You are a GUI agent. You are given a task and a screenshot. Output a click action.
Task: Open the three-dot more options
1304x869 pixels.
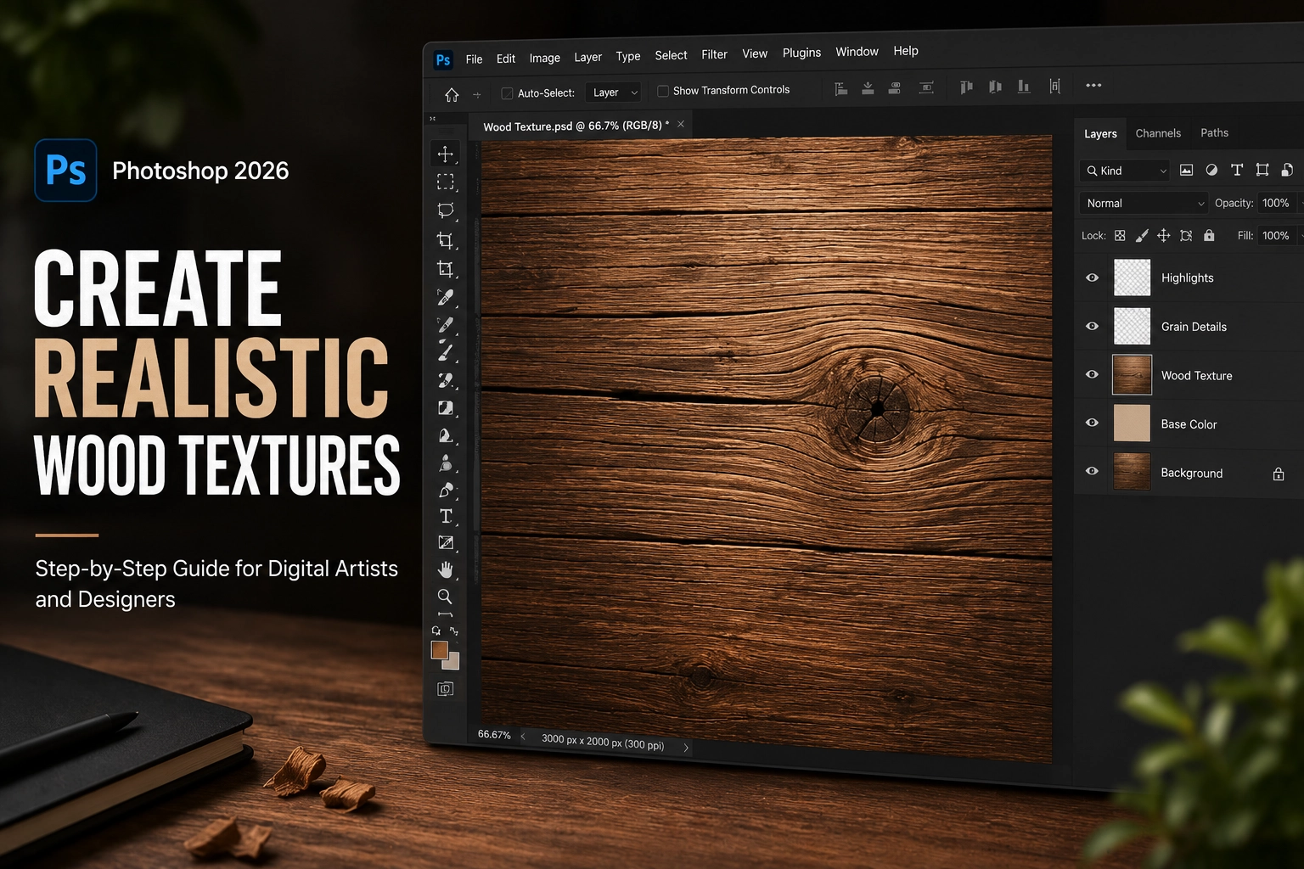pyautogui.click(x=1093, y=85)
